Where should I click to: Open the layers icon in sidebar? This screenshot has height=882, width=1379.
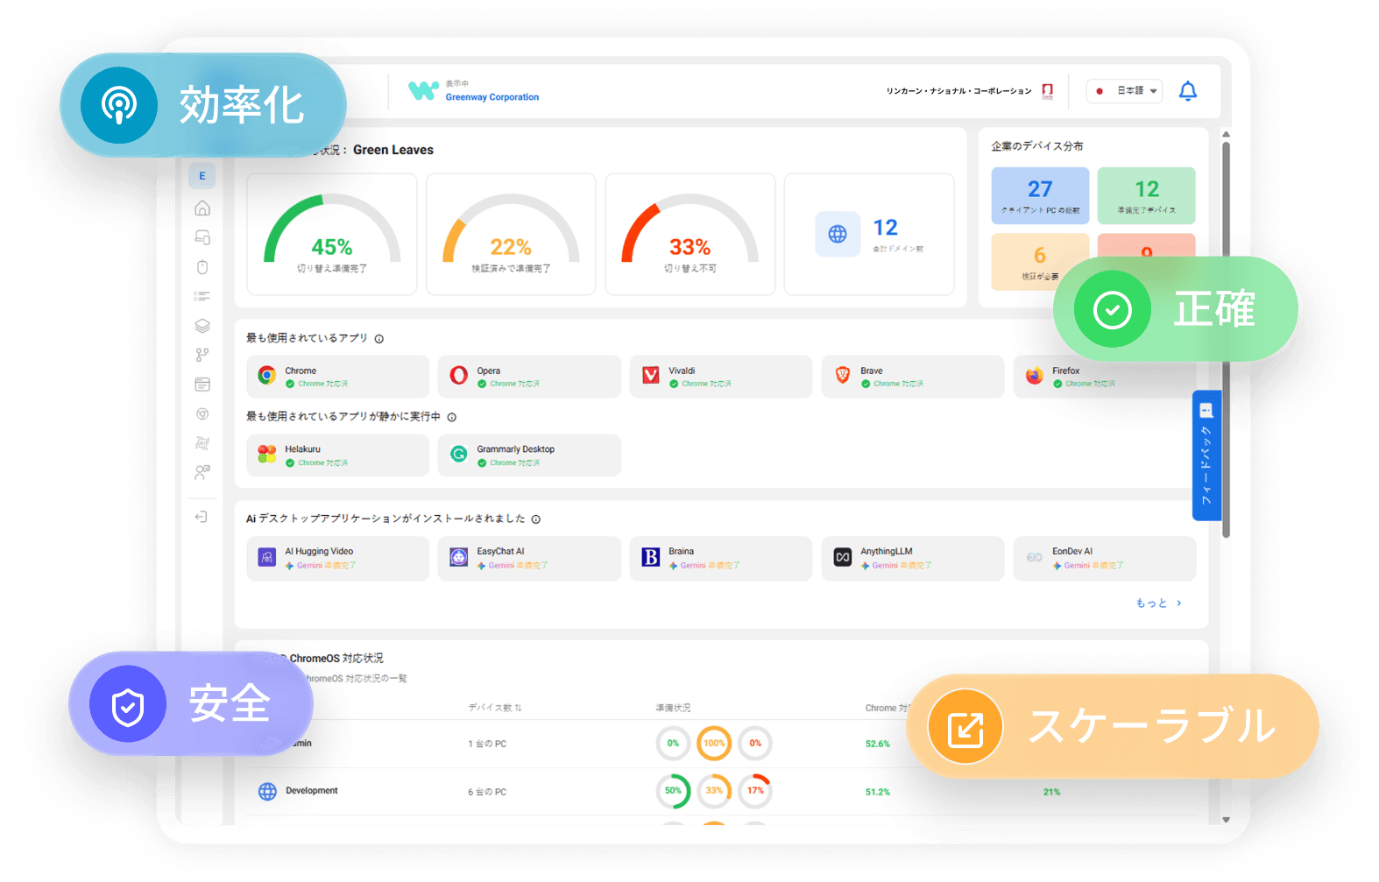(202, 326)
